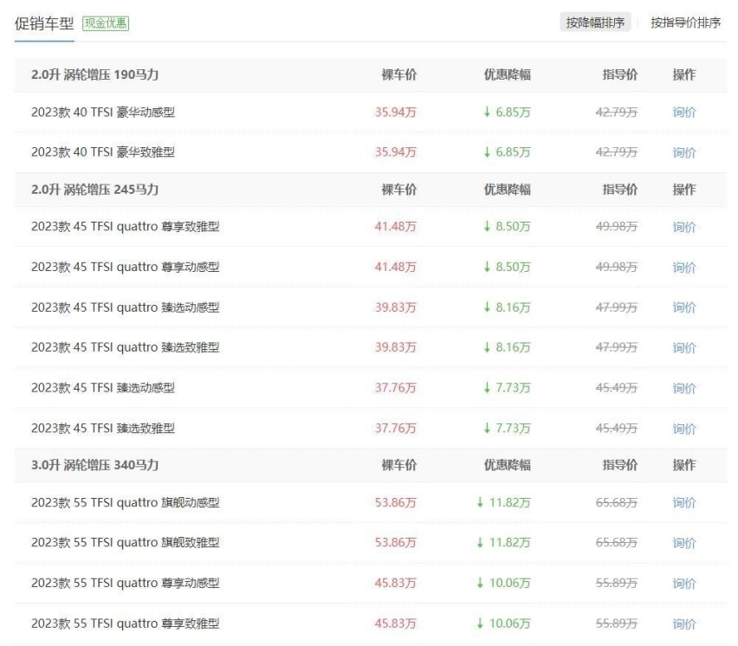Image resolution: width=738 pixels, height=646 pixels.
Task: Click discount 10.06万 in 55 尊享致雅型 row
Action: pyautogui.click(x=503, y=623)
